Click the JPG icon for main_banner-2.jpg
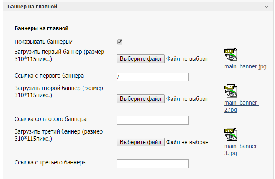275x179 pixels. click(x=231, y=91)
